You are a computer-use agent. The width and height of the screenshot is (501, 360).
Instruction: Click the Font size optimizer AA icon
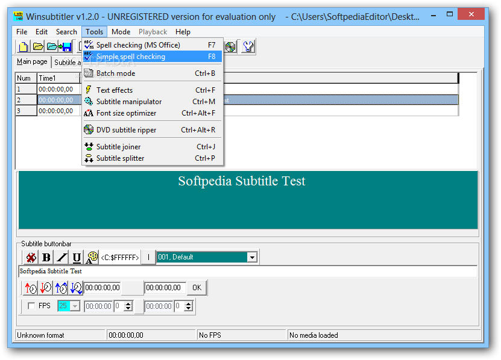89,113
